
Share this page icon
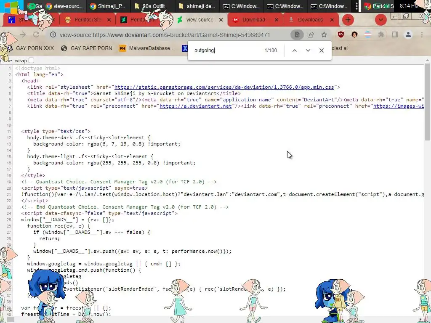click(x=311, y=34)
